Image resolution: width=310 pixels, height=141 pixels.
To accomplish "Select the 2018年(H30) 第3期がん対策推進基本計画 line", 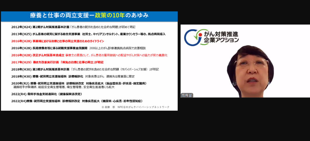I will pos(85,69).
